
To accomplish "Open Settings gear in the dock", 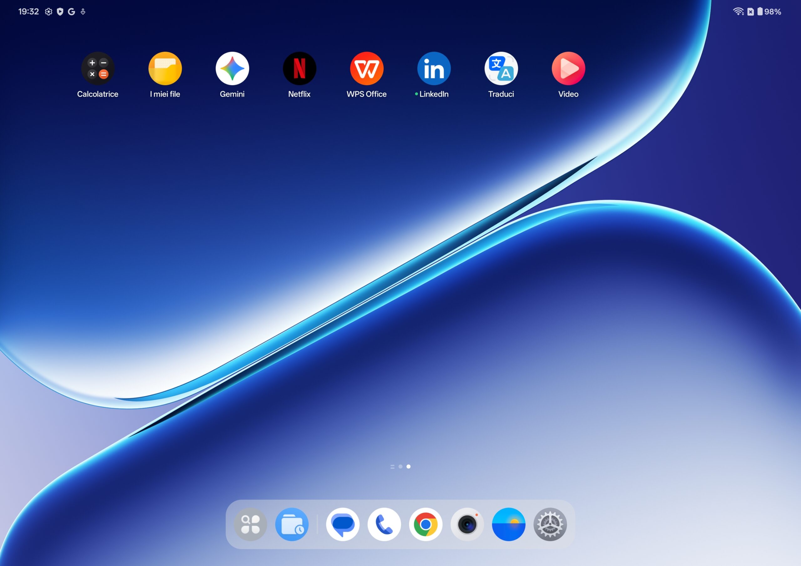I will [x=550, y=524].
